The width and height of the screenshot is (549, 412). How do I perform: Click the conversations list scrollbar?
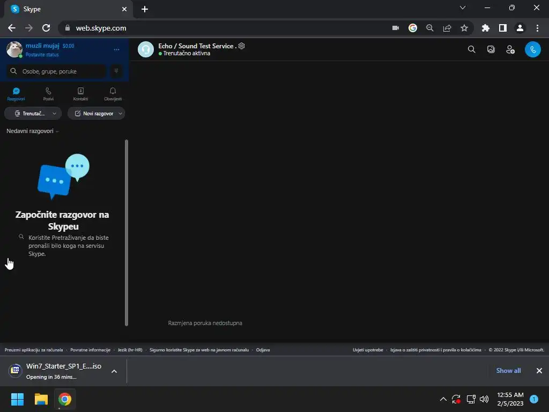click(x=127, y=233)
